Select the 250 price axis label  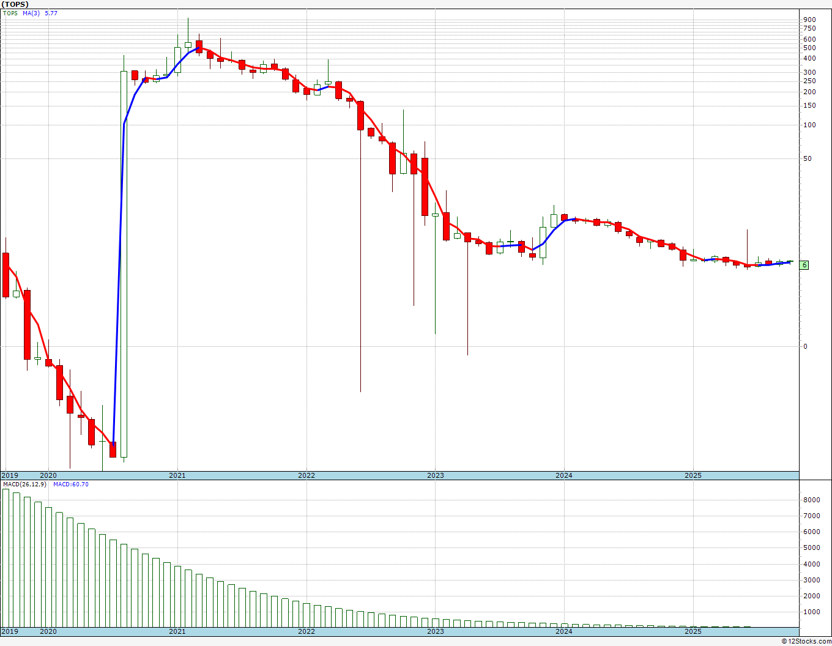[x=809, y=81]
